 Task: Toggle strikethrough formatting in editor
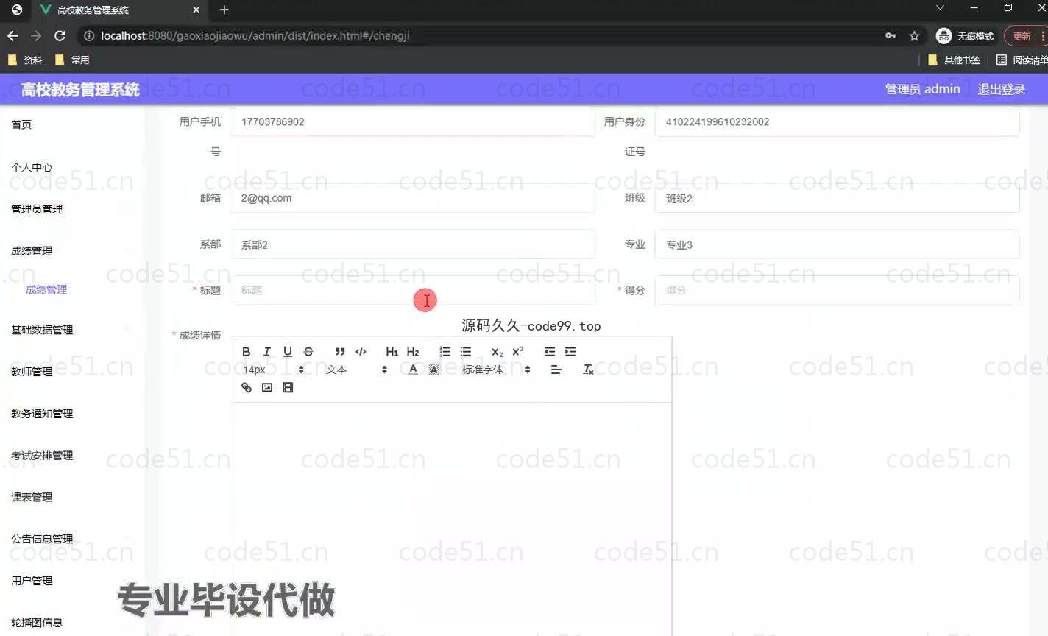coord(308,352)
